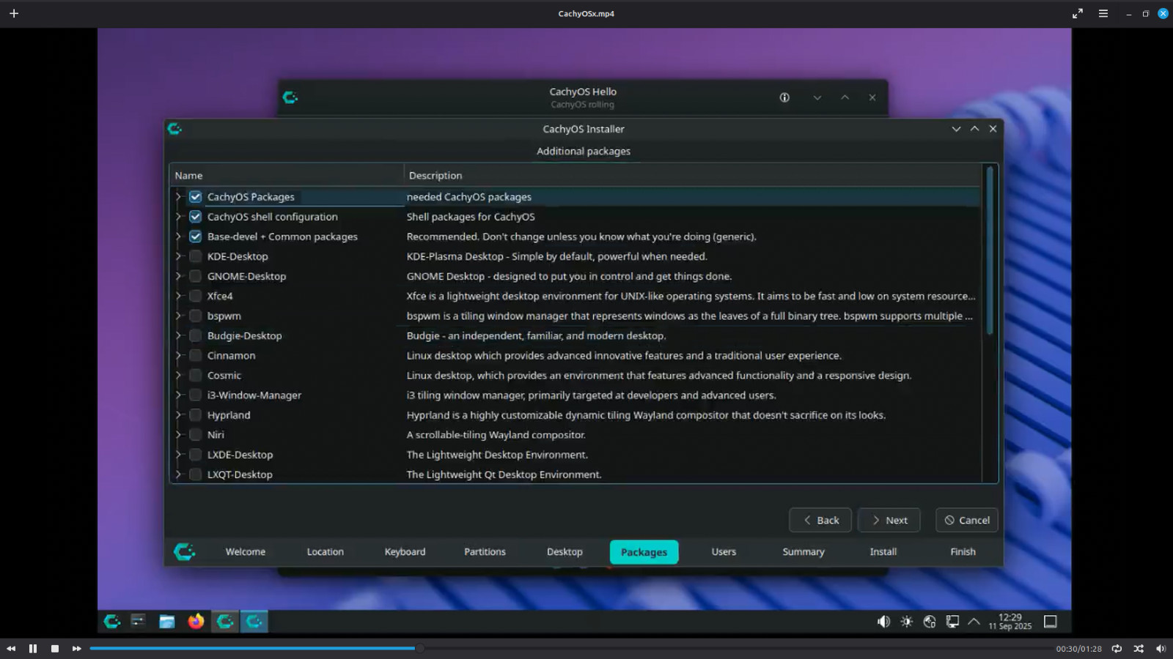
Task: Switch to the CachyOS Hello taskbar entry
Action: pos(225,622)
